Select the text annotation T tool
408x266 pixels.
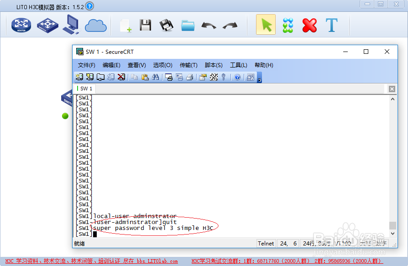coord(331,25)
